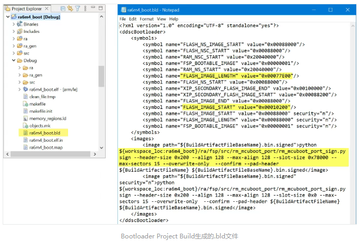The image size is (360, 248).
Task: Expand the Includes node
Action: (14, 31)
